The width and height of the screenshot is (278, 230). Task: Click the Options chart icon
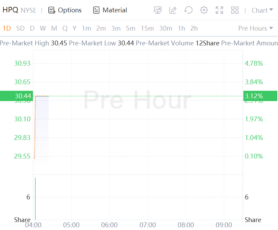(52, 10)
